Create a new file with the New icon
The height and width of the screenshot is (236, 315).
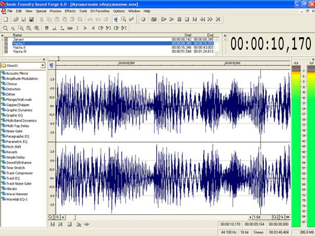click(6, 20)
